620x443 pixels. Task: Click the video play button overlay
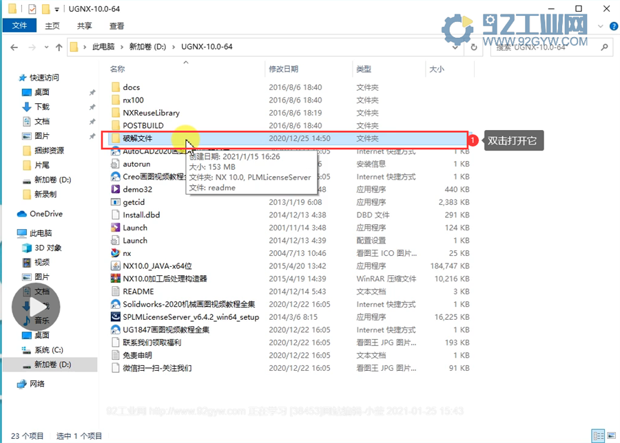36,307
